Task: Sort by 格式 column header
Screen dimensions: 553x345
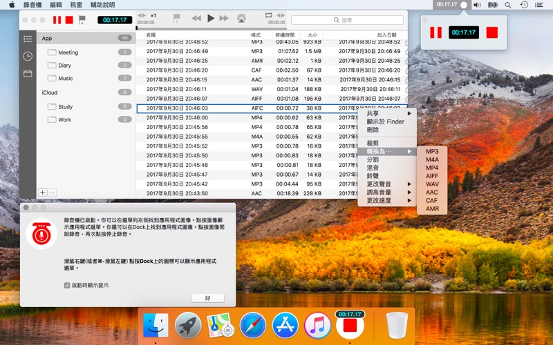Action: [x=261, y=35]
